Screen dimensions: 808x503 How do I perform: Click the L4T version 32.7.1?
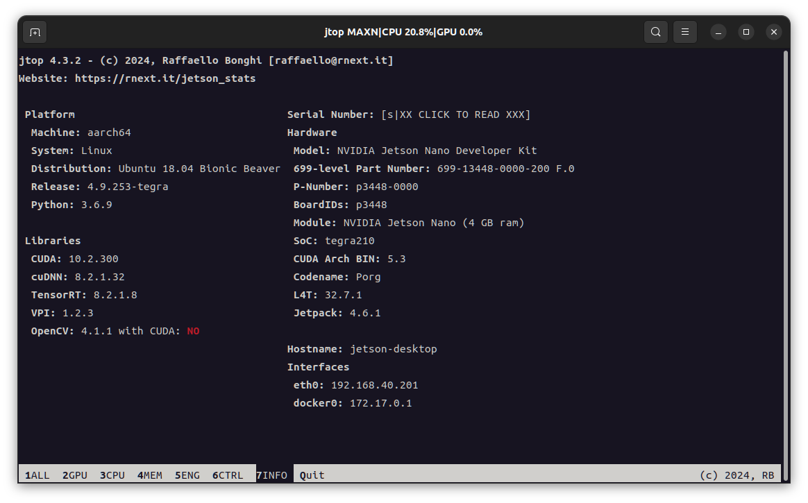[x=343, y=295]
